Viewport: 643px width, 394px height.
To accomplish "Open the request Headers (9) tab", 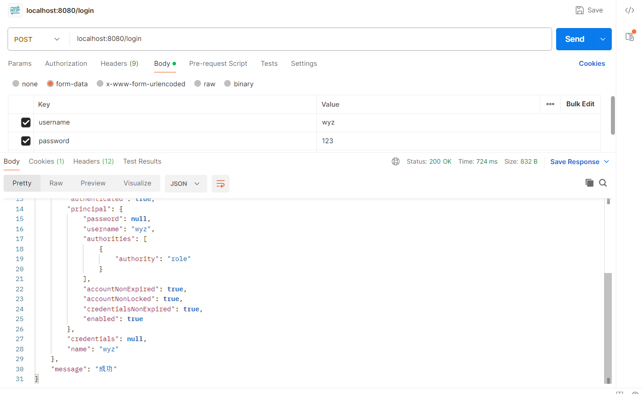I will click(x=119, y=64).
